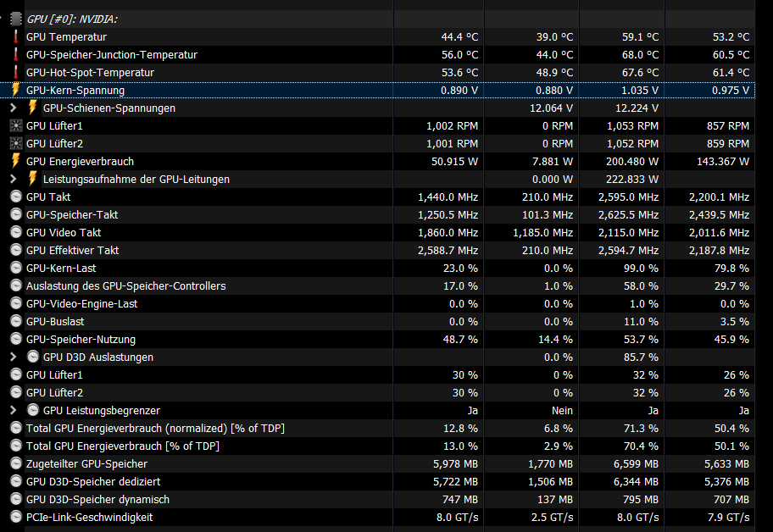This screenshot has width=773, height=532.
Task: Select Total GPU Energieverbrauch (normalized) label
Action: point(155,428)
